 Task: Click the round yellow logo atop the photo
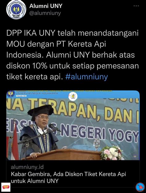point(73,96)
